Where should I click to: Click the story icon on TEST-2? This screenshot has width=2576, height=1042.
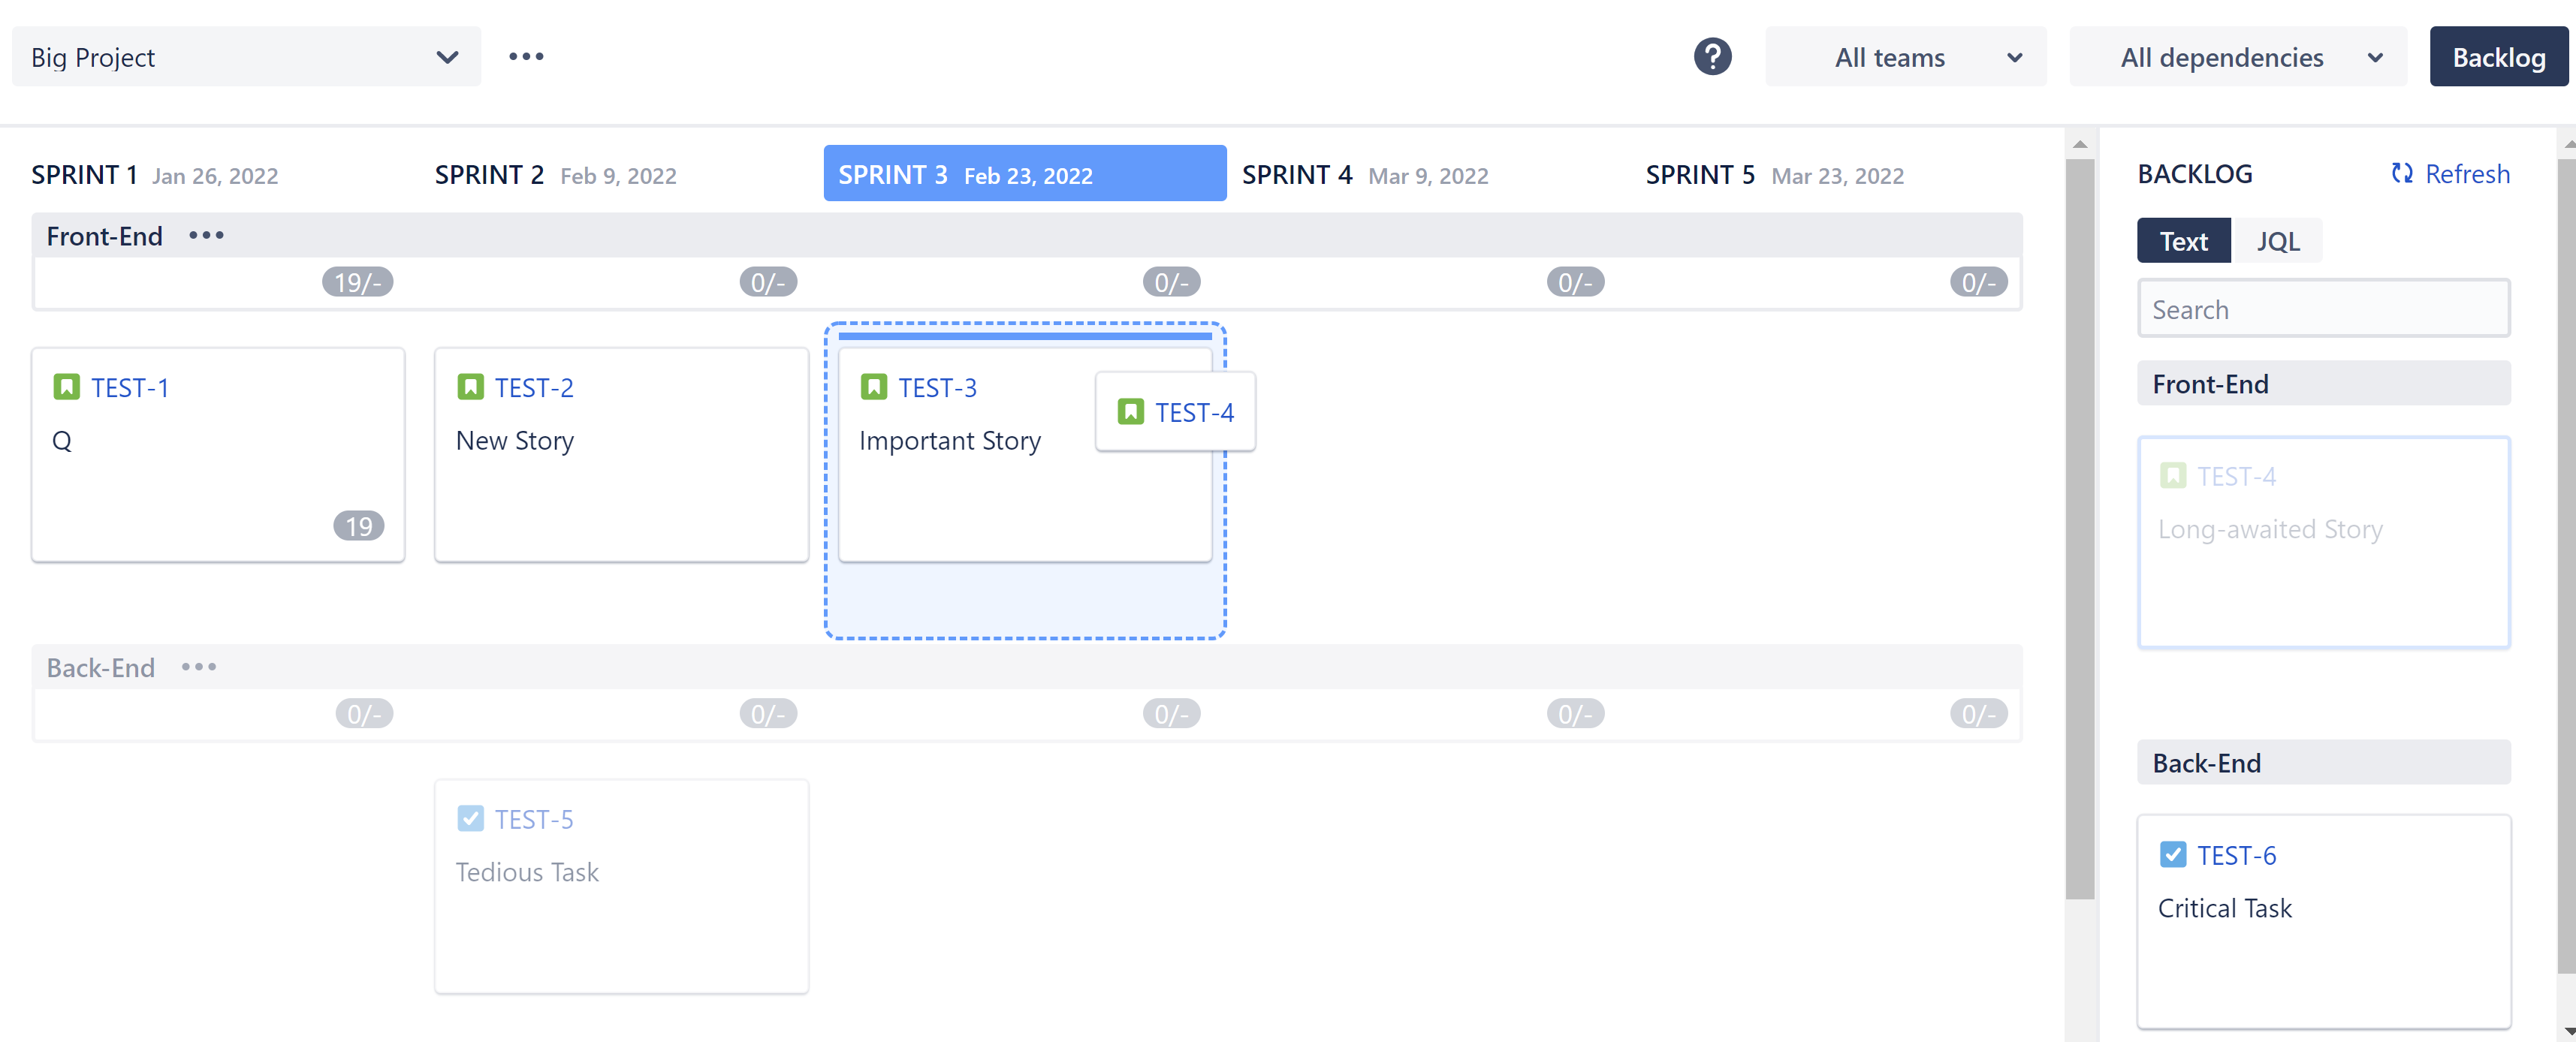click(x=470, y=387)
